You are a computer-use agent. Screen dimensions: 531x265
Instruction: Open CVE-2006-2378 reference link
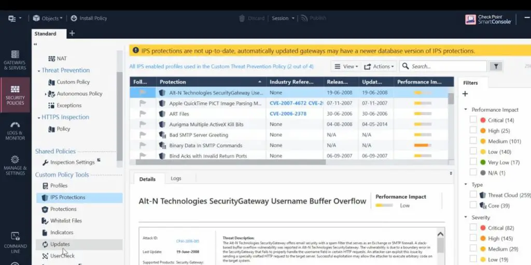pyautogui.click(x=288, y=114)
